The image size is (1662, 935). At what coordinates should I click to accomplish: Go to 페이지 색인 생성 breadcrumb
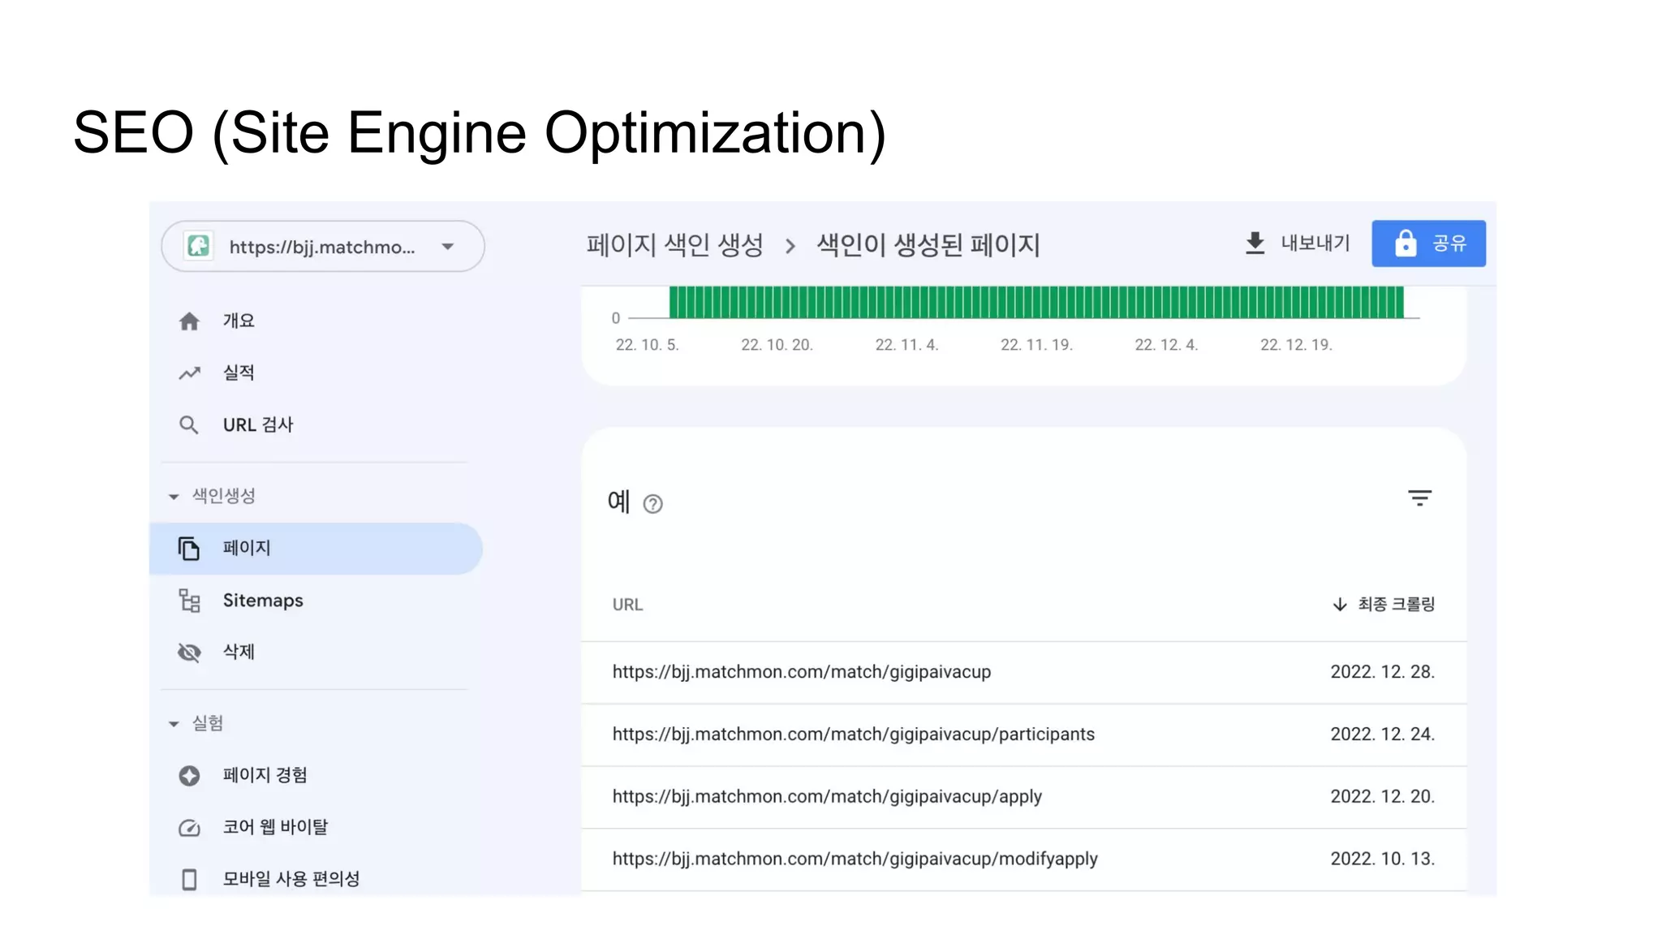675,244
